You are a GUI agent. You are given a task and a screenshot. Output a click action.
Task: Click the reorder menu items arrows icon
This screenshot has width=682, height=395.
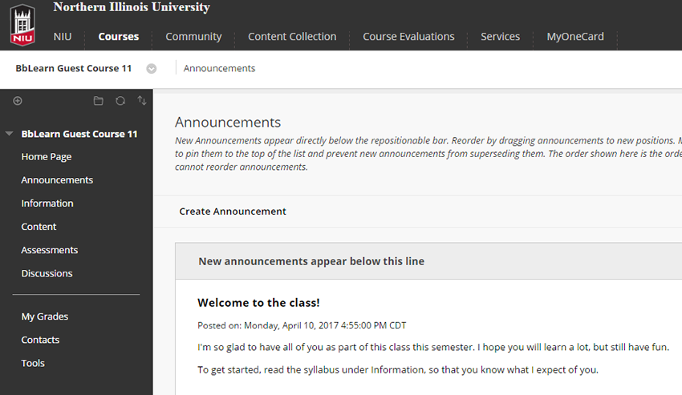tap(142, 101)
